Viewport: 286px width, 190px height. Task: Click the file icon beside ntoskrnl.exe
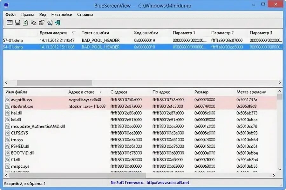8,106
